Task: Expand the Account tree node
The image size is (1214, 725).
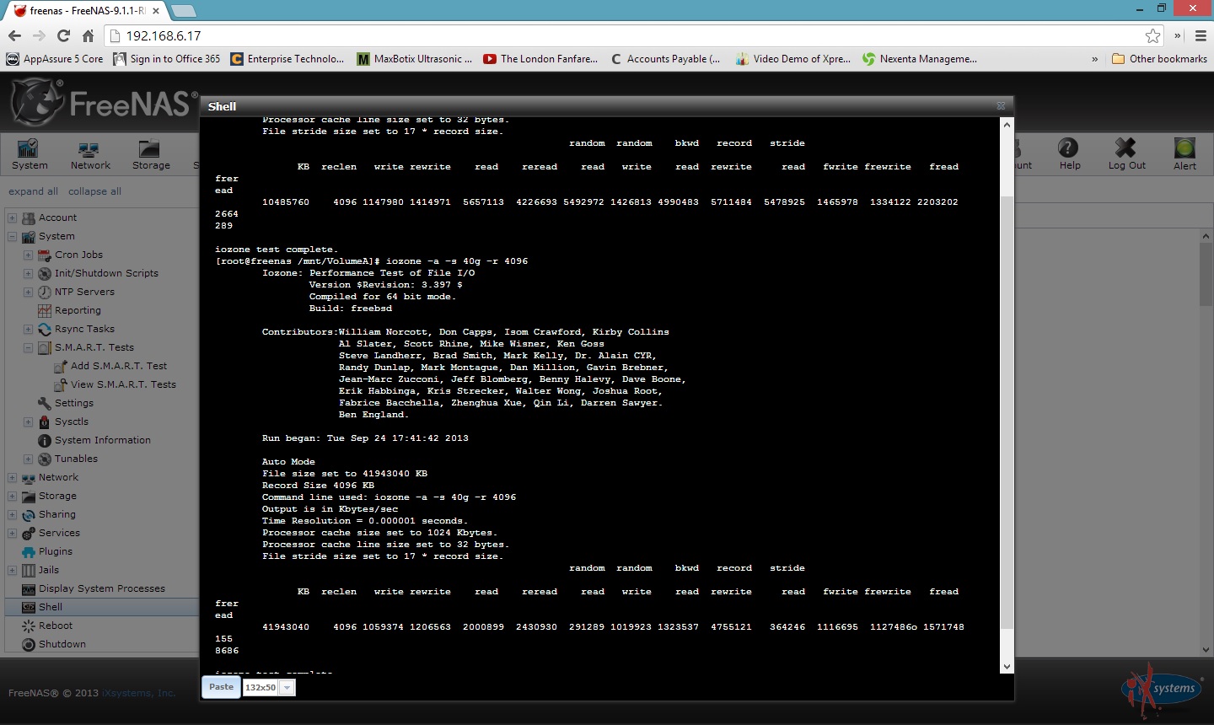Action: [13, 217]
